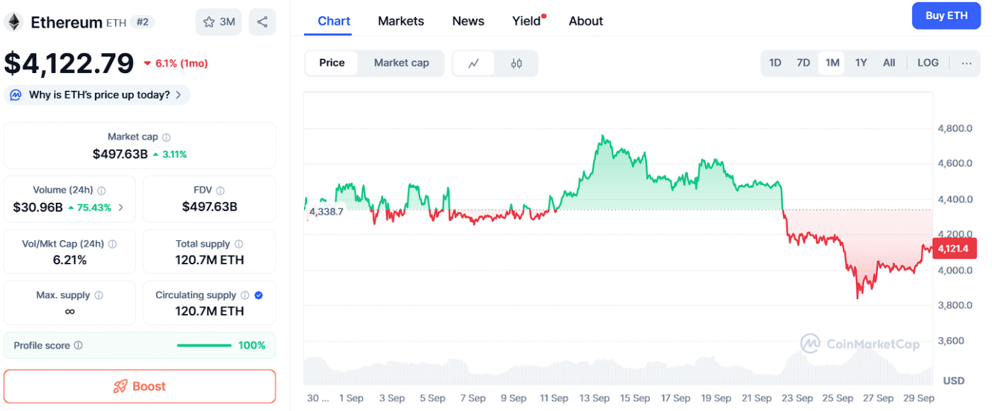Click the 4,338.7 reference price label
The height and width of the screenshot is (411, 992).
(326, 211)
